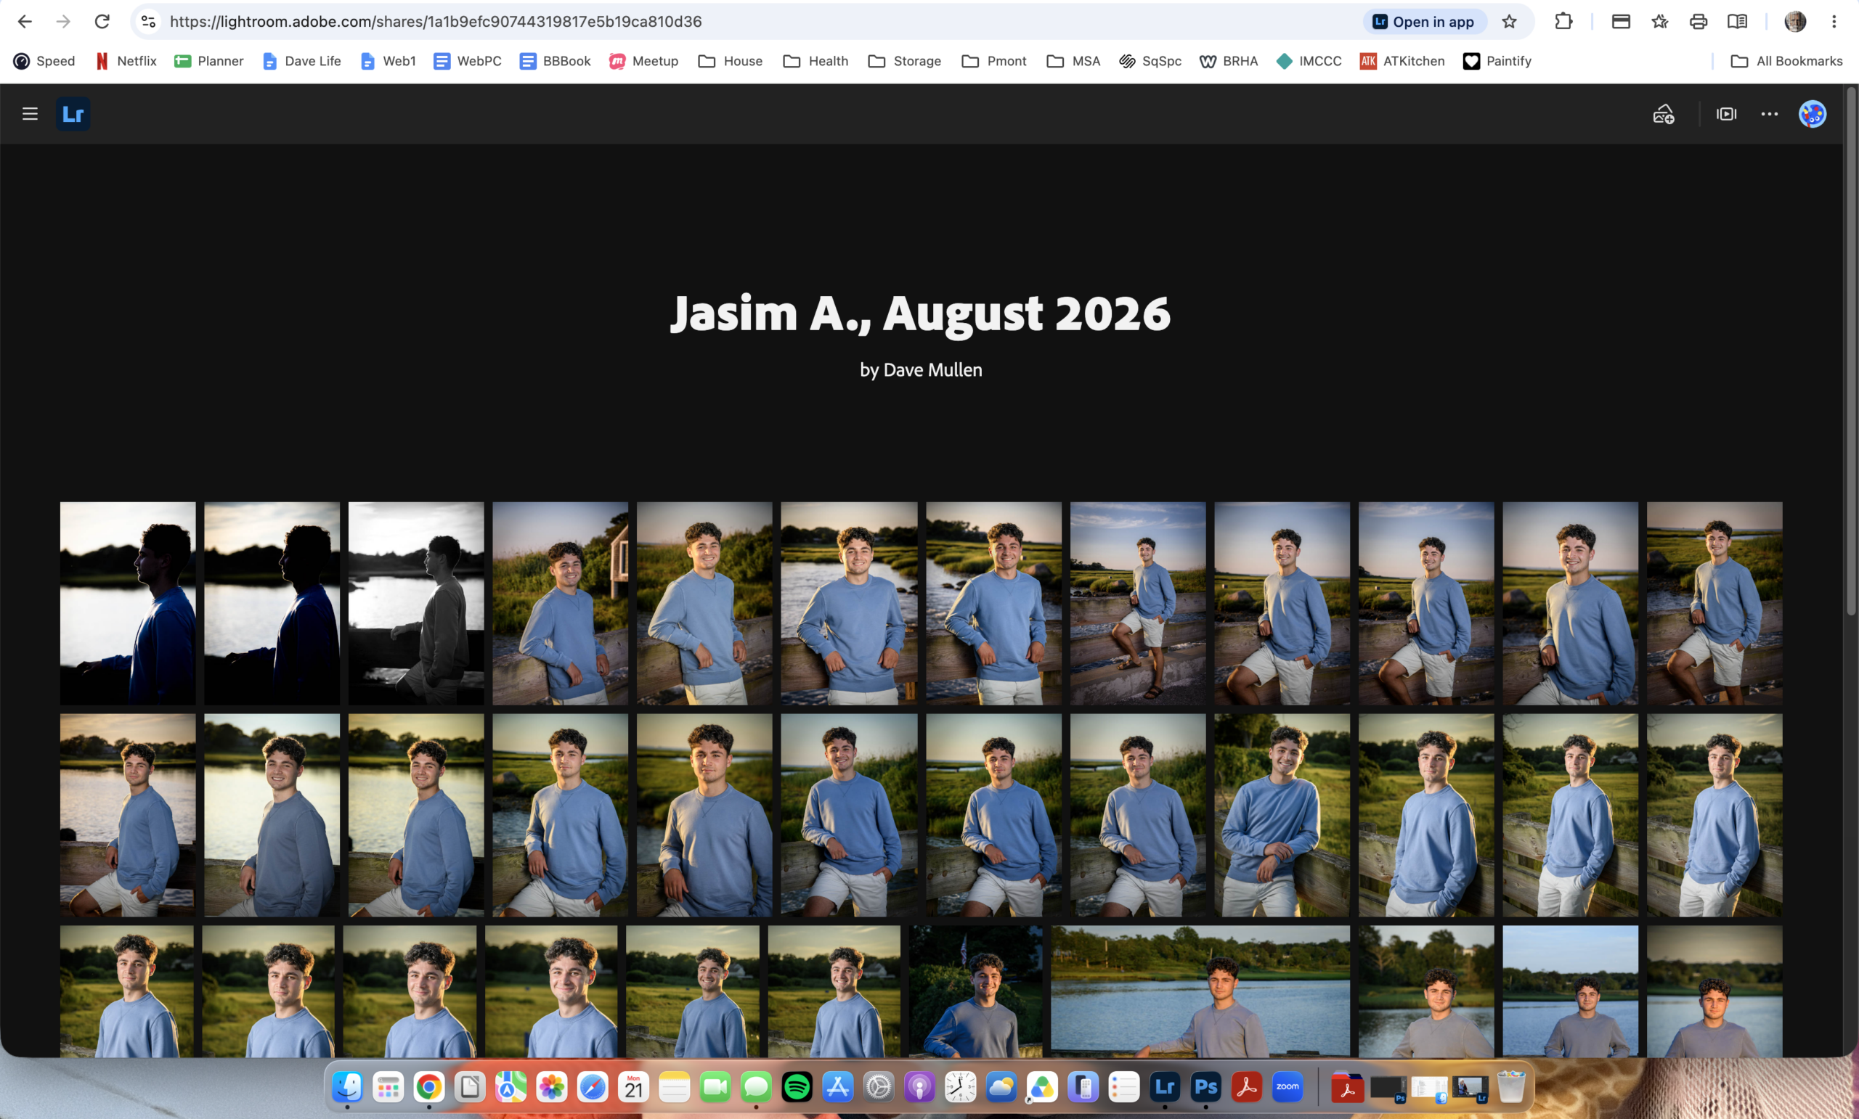Open ATKitchen bookmark
The height and width of the screenshot is (1119, 1859).
coord(1402,61)
